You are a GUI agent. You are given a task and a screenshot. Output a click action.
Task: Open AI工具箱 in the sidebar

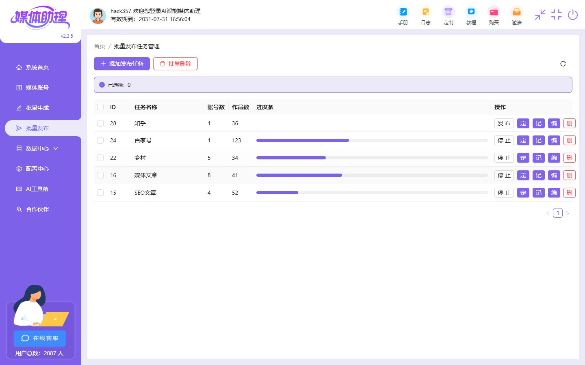coord(37,189)
